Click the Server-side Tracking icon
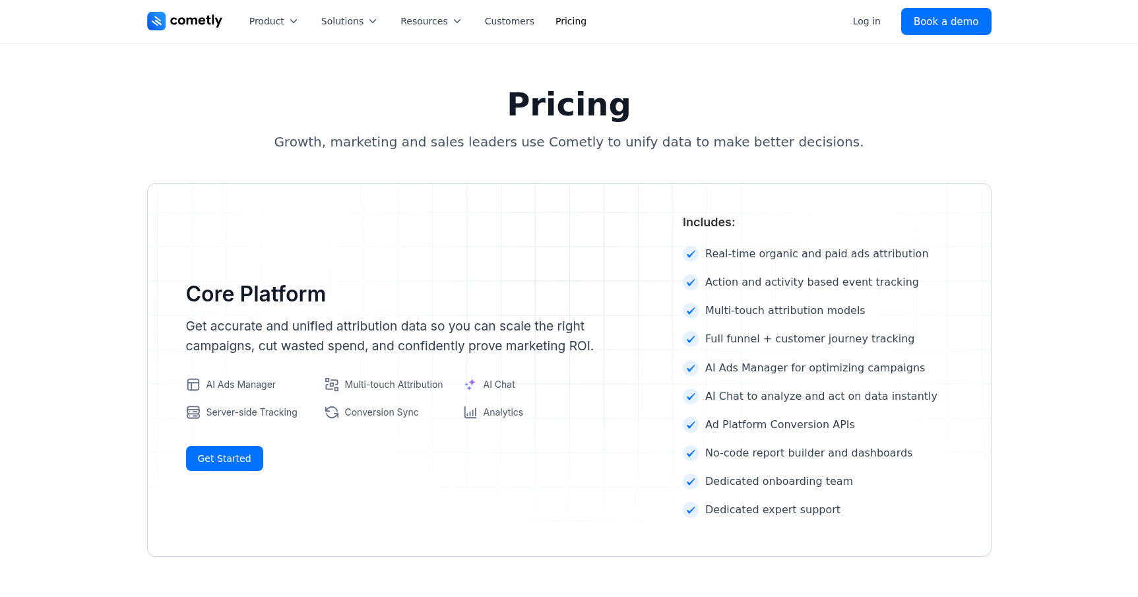The image size is (1138, 597). 193,412
